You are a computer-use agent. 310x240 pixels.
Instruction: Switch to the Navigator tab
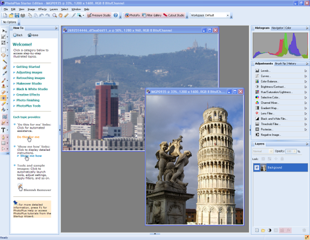coord(277,28)
